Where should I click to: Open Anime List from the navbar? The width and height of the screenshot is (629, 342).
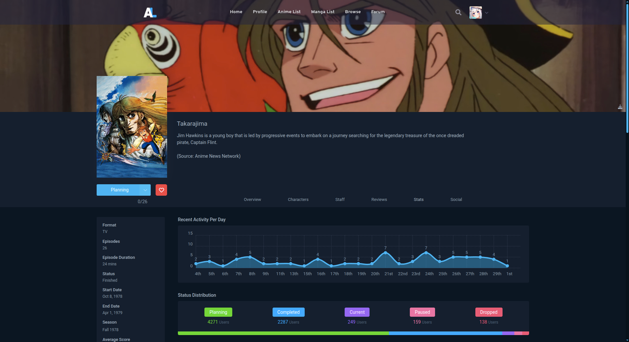[289, 12]
